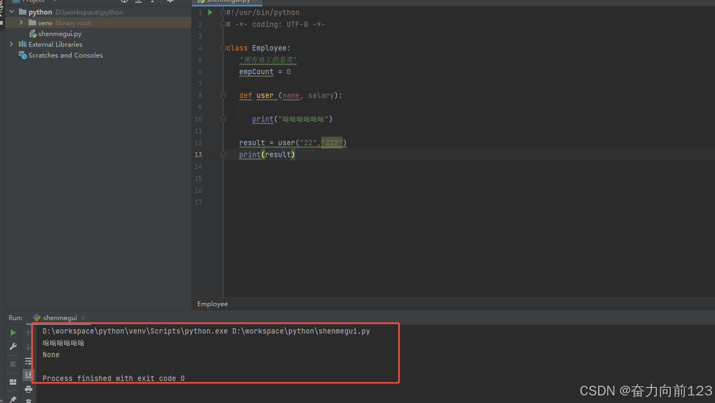Click the fold end marker at line 10

[223, 119]
